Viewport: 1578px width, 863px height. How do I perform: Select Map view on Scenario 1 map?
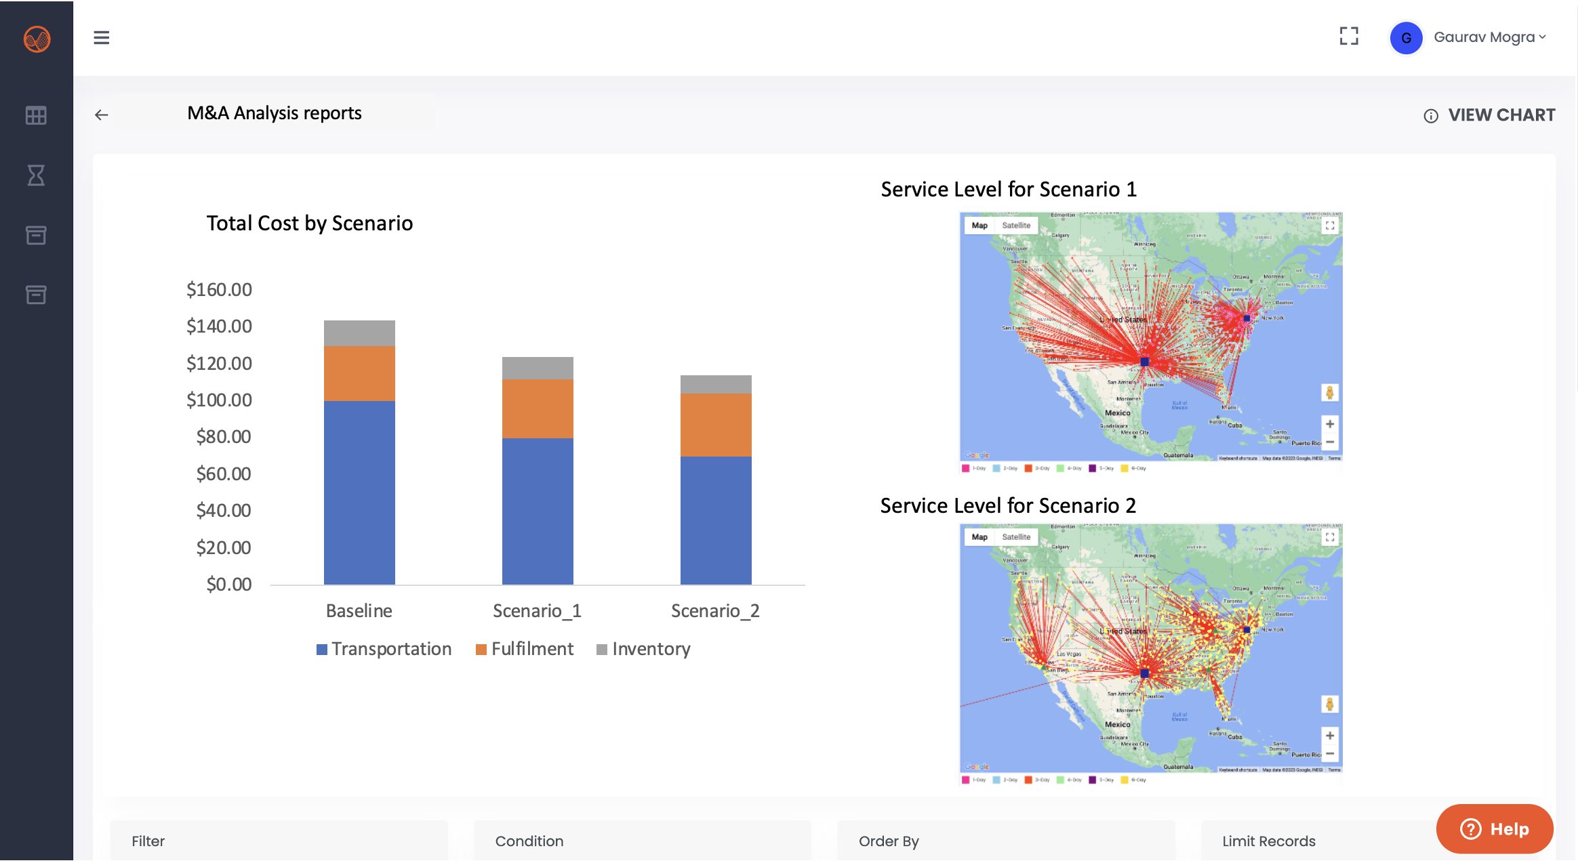tap(979, 226)
